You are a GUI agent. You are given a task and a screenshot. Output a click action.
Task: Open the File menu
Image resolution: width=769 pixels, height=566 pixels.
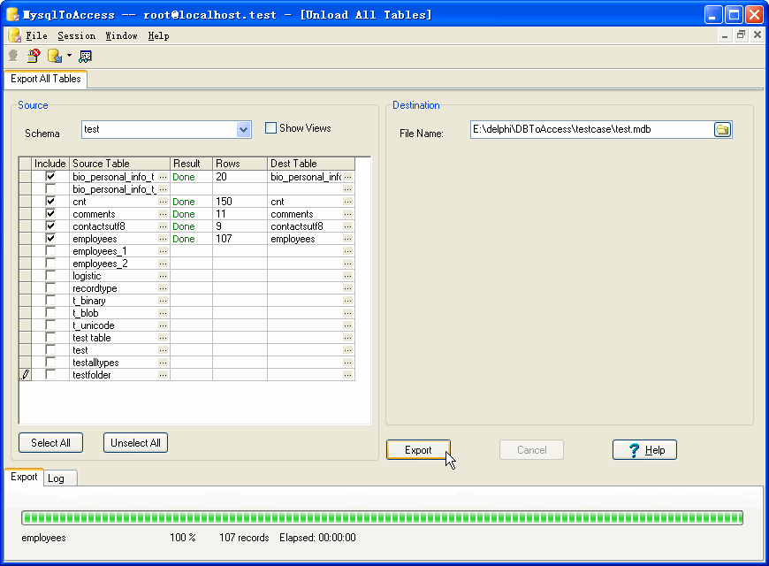click(x=36, y=36)
